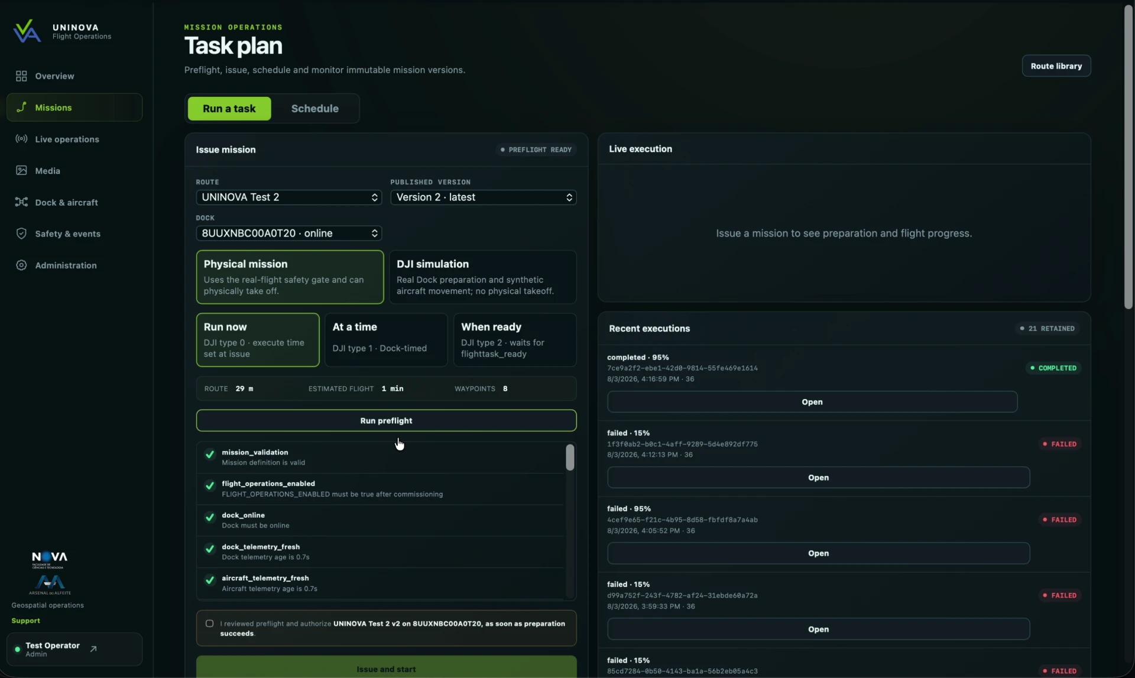
Task: Open the Dock selection dropdown
Action: click(x=289, y=233)
